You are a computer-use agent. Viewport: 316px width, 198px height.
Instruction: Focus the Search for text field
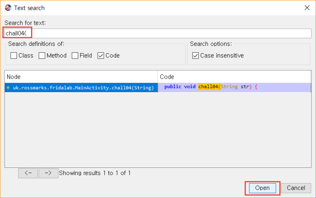[158, 33]
